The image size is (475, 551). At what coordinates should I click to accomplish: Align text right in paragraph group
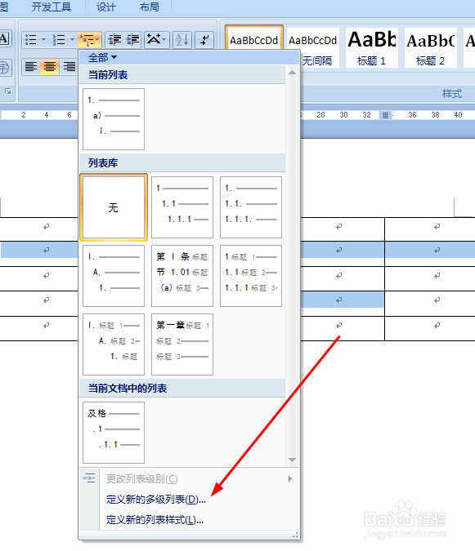[x=69, y=66]
